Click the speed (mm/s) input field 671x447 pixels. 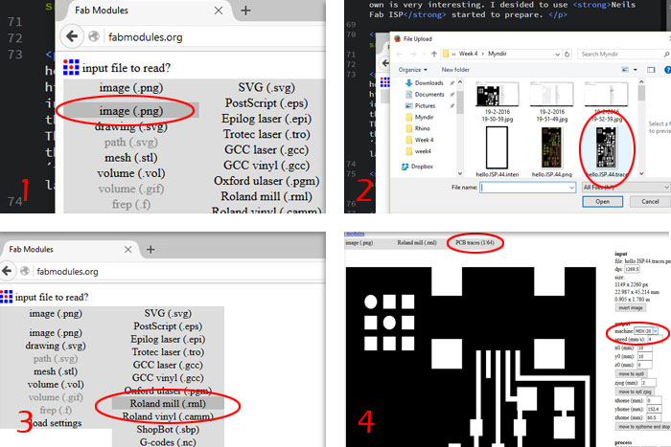pyautogui.click(x=655, y=339)
